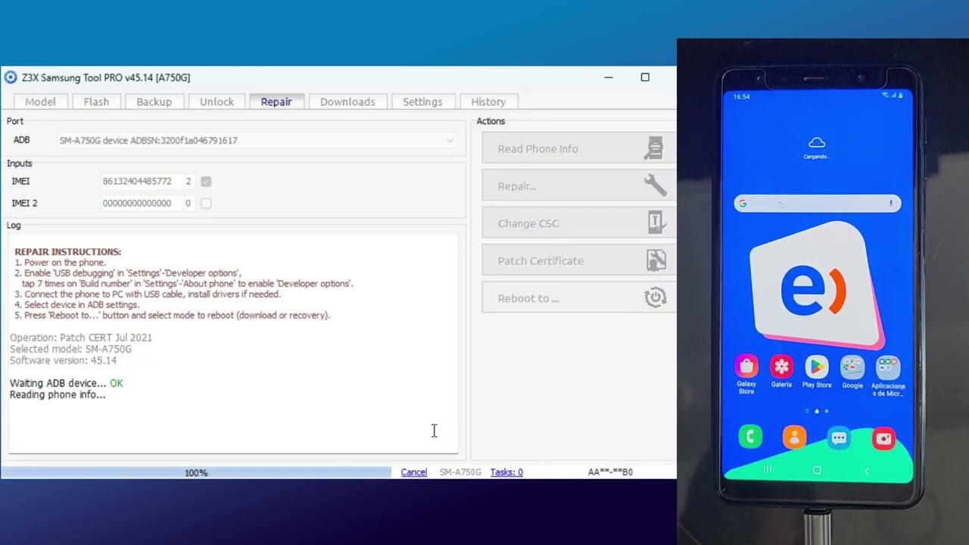Click the Read Phone Info button
The width and height of the screenshot is (969, 545).
tap(579, 148)
